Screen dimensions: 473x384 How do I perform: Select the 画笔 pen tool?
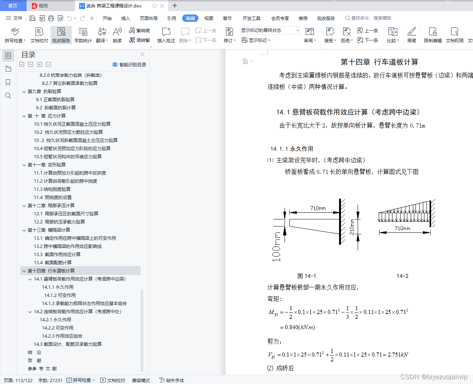(x=412, y=35)
